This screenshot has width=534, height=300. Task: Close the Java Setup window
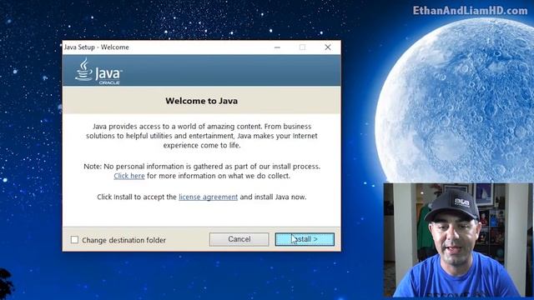click(328, 47)
